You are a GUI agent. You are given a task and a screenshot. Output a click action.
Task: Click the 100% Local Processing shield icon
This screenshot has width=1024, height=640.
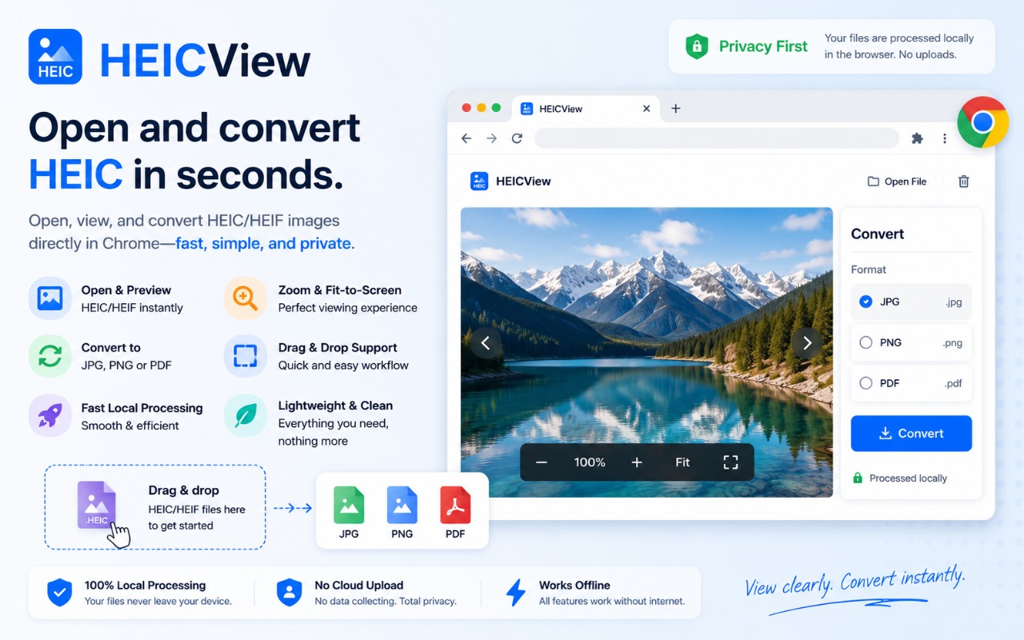click(x=59, y=593)
